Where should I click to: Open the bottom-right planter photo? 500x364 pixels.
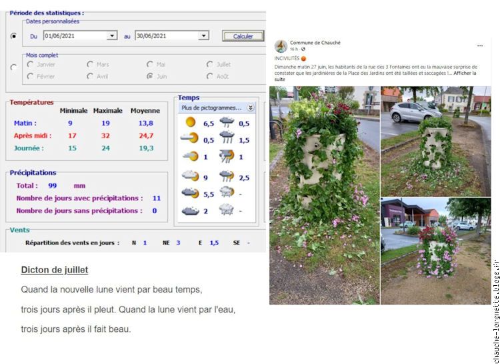[435, 250]
